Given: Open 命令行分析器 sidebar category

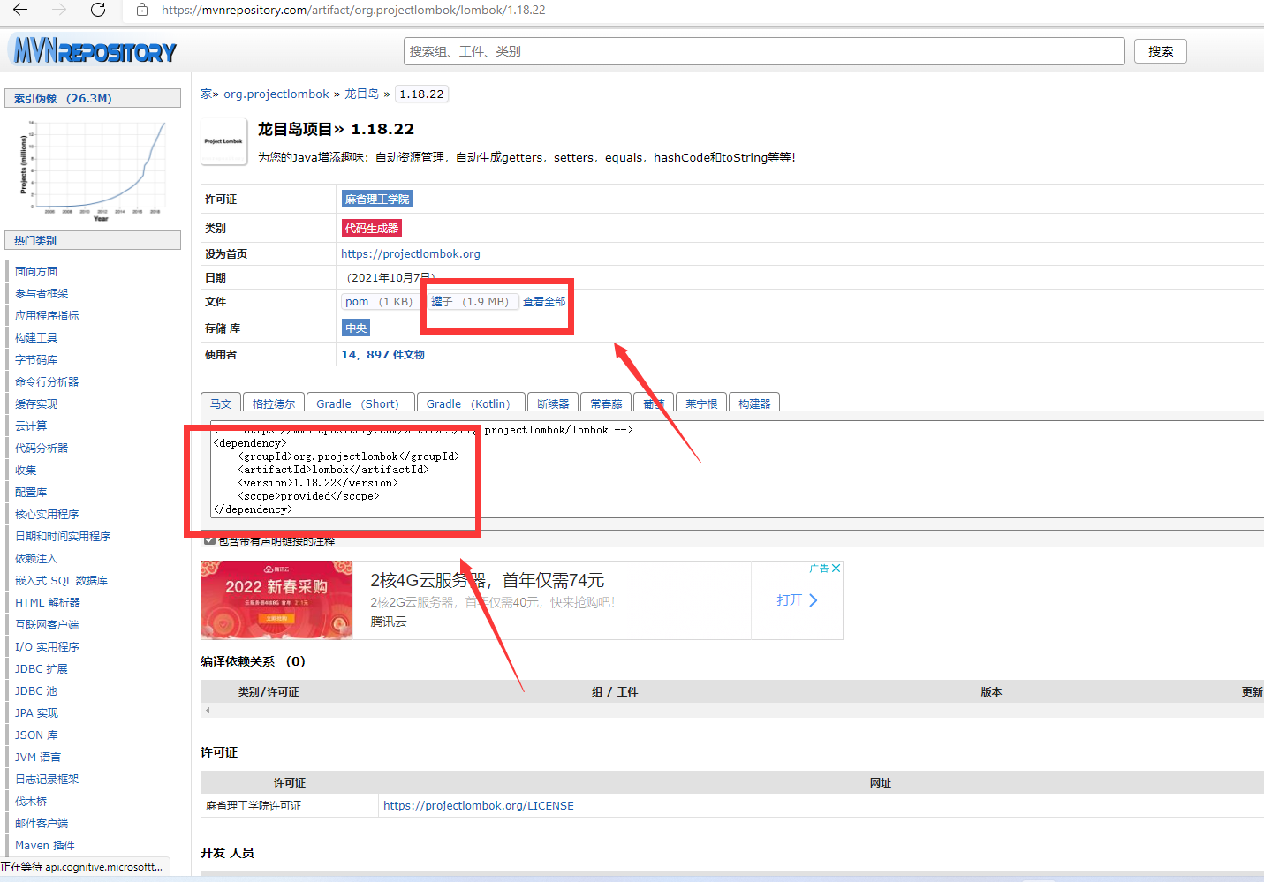Looking at the screenshot, I should coord(47,381).
